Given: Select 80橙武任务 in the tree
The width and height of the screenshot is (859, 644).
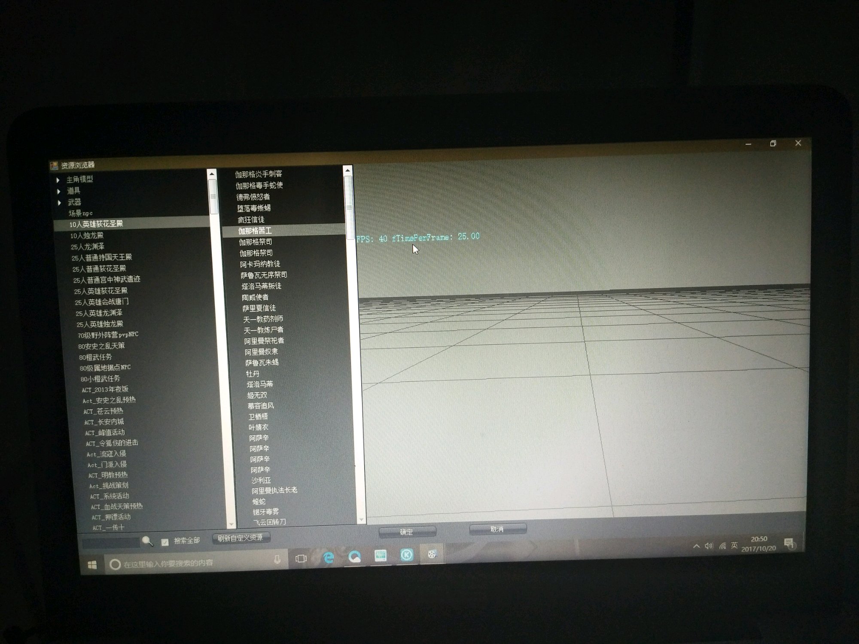Looking at the screenshot, I should [95, 357].
